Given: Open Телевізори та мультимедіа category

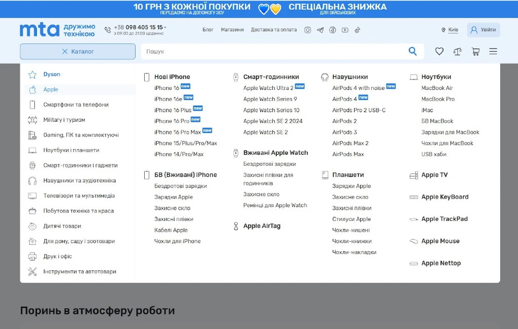Looking at the screenshot, I should click(x=79, y=196).
